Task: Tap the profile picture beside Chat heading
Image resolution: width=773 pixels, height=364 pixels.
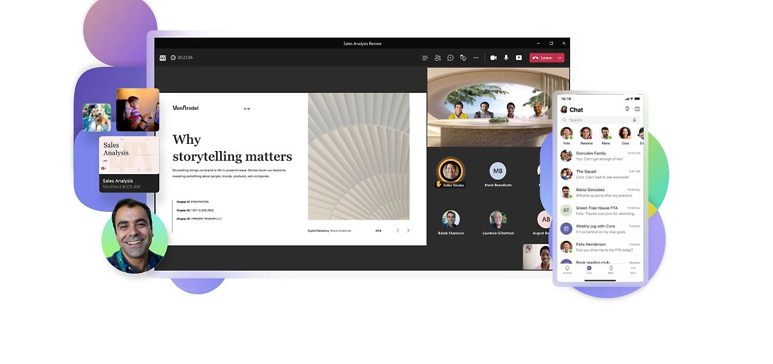Action: tap(564, 109)
